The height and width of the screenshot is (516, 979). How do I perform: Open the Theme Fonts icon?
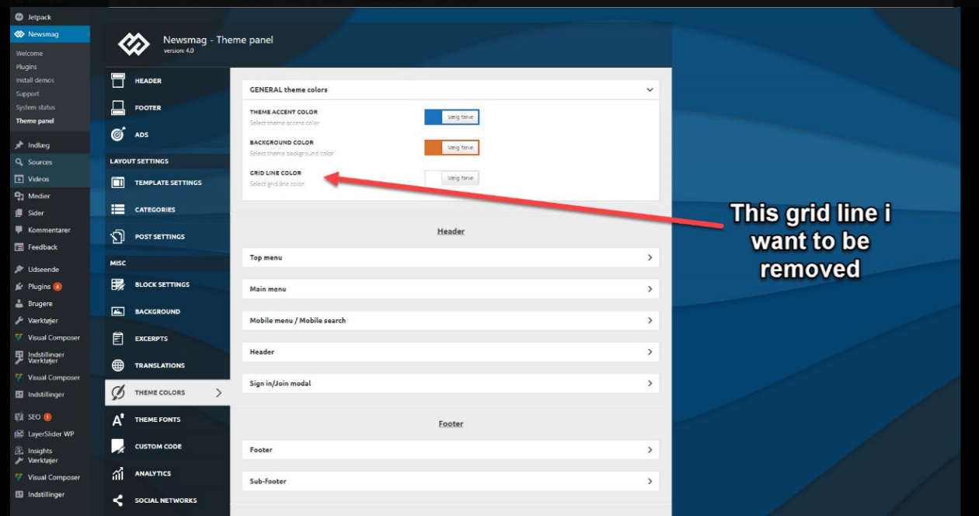point(118,420)
